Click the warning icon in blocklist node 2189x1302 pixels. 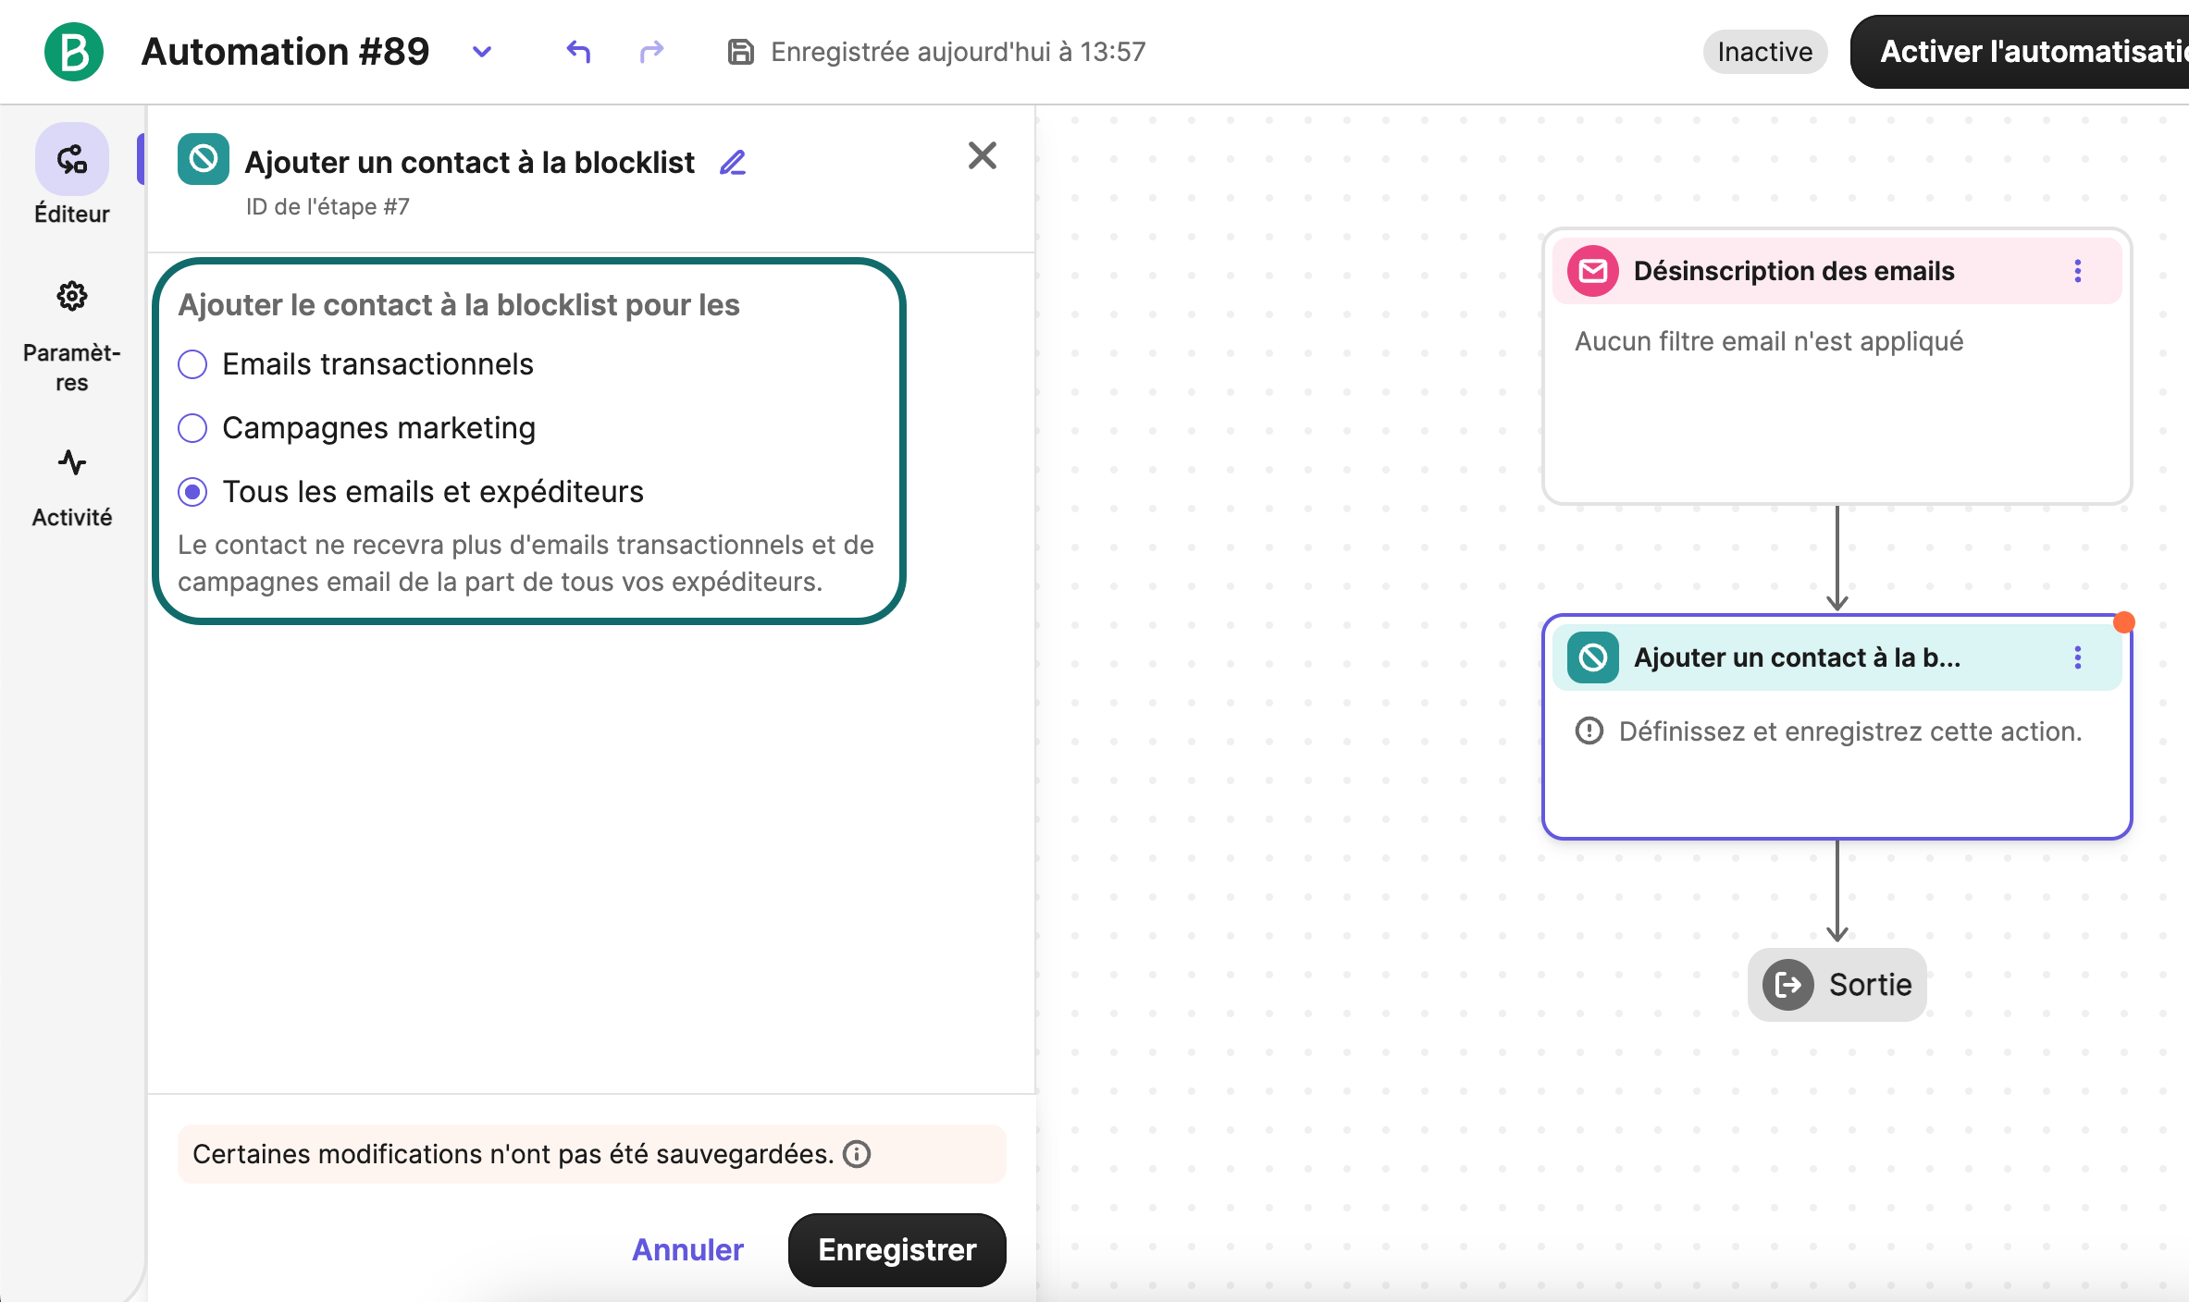pyautogui.click(x=1589, y=731)
